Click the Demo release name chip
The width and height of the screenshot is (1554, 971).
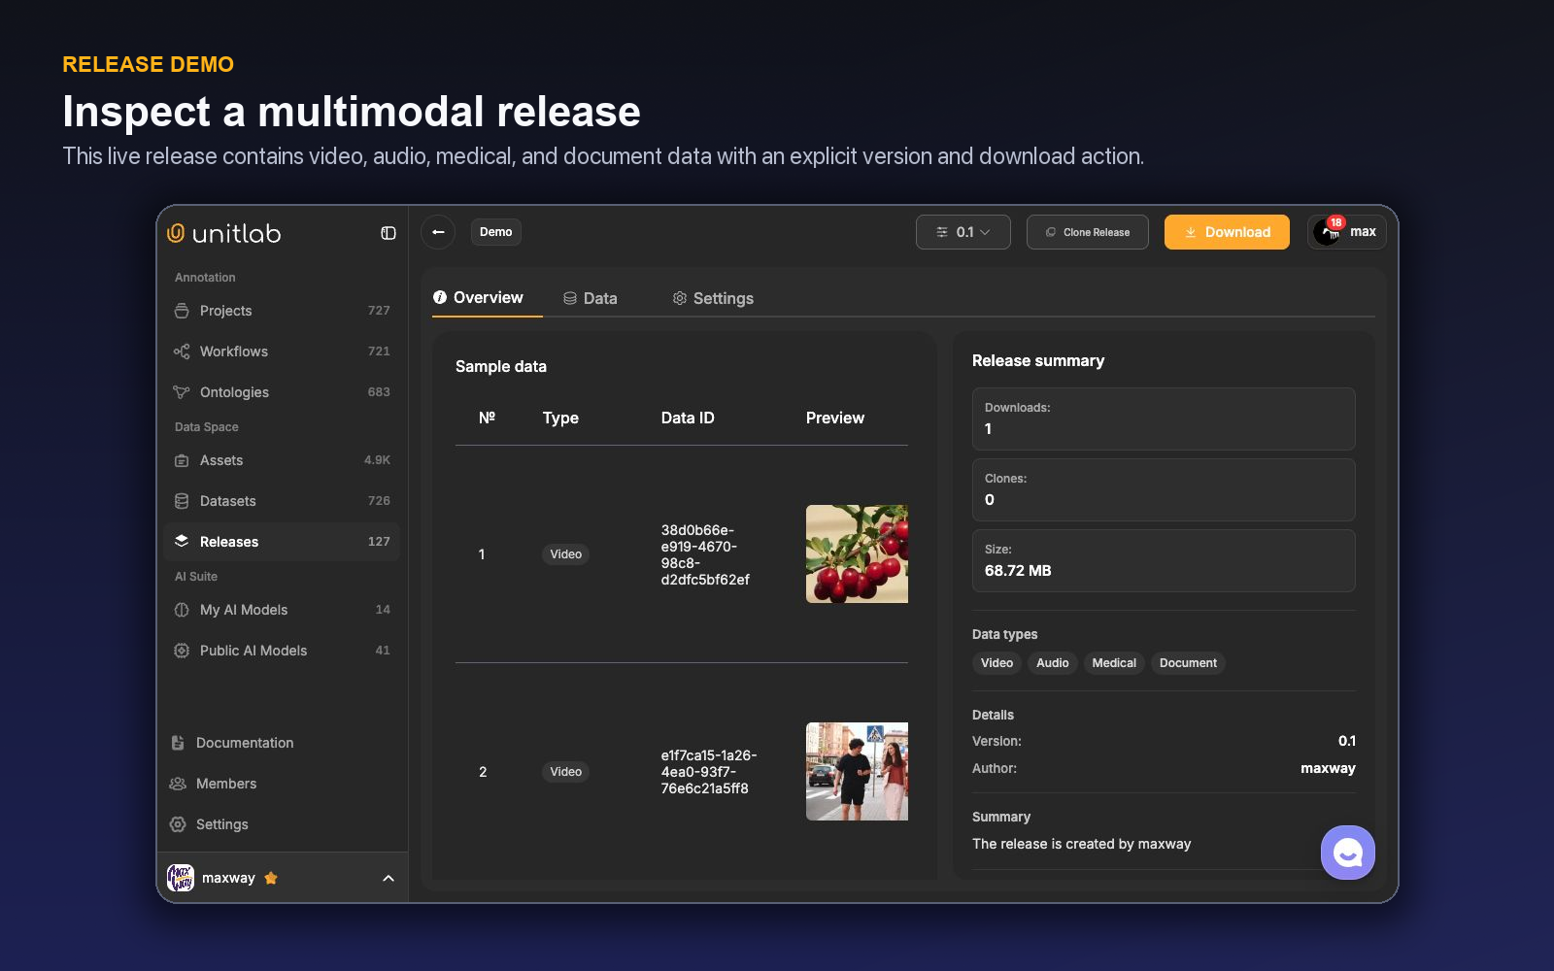496,232
